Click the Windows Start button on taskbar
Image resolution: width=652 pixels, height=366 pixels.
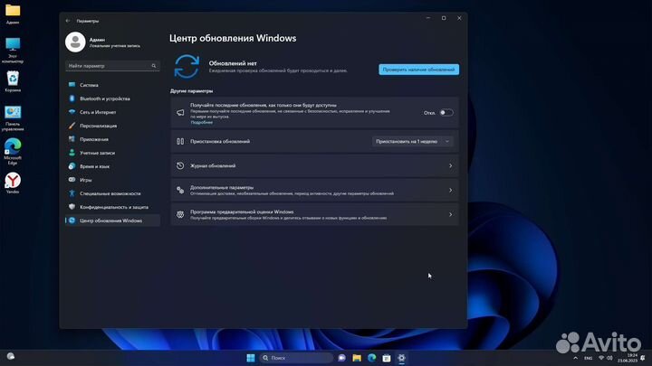click(251, 358)
